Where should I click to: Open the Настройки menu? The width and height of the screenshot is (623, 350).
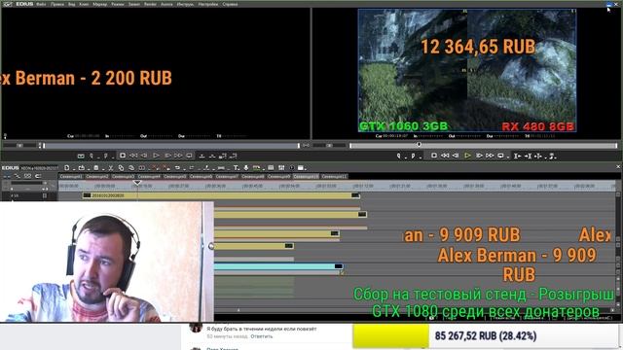pyautogui.click(x=208, y=4)
